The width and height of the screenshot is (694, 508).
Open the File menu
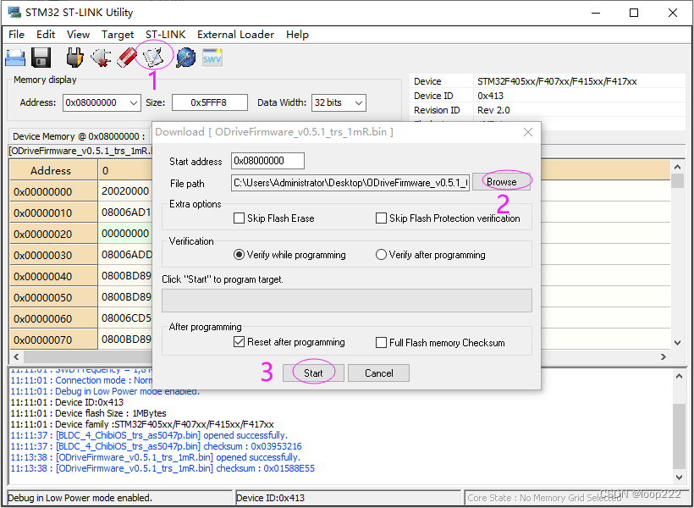click(17, 35)
